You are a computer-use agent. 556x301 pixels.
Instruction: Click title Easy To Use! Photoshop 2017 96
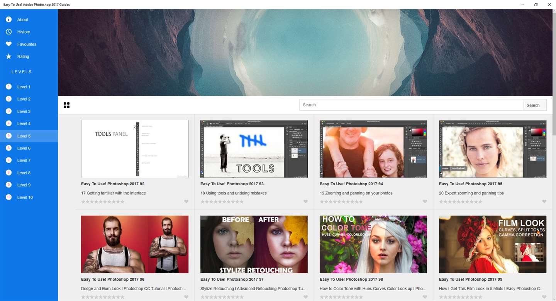[x=113, y=279]
